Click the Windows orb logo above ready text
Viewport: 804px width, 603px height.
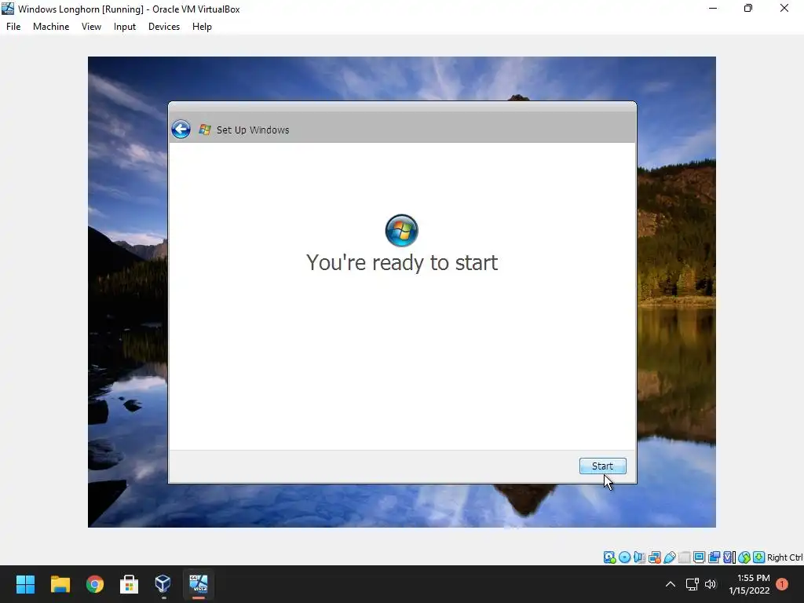coord(401,231)
